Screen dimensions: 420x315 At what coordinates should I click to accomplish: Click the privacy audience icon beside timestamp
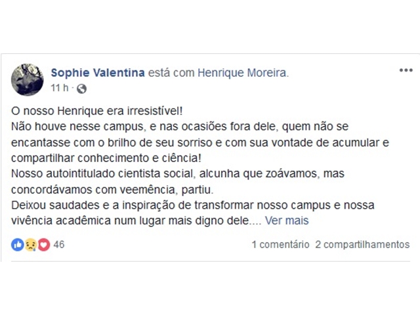81,87
